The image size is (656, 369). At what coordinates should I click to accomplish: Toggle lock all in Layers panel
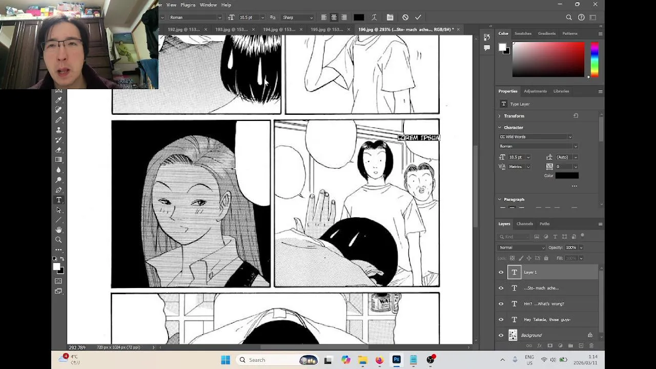pyautogui.click(x=546, y=258)
